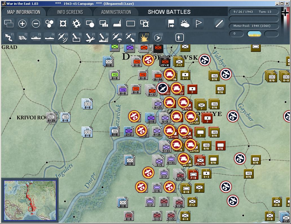
Task: Select F8 bomb city mode icon
Action: click(x=104, y=37)
